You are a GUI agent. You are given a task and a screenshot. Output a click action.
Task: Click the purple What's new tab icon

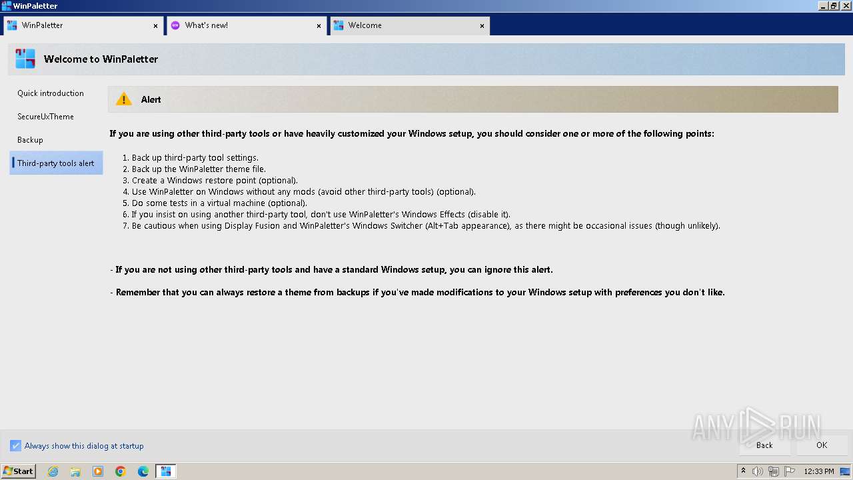[175, 25]
